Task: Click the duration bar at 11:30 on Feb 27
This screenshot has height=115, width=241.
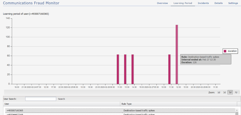Action: [169, 69]
